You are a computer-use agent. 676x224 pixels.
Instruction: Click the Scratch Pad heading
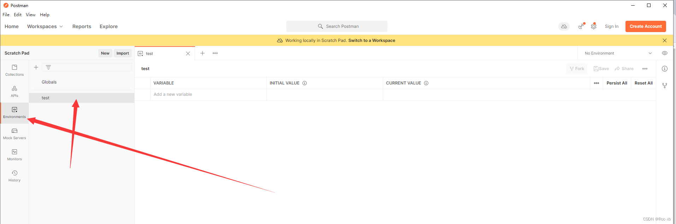pos(17,53)
